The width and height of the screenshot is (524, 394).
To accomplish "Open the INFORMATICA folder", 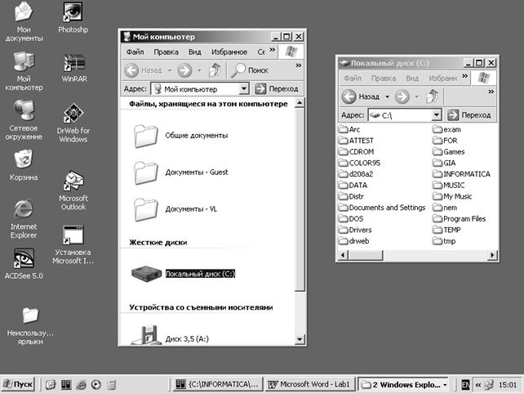I will click(466, 174).
